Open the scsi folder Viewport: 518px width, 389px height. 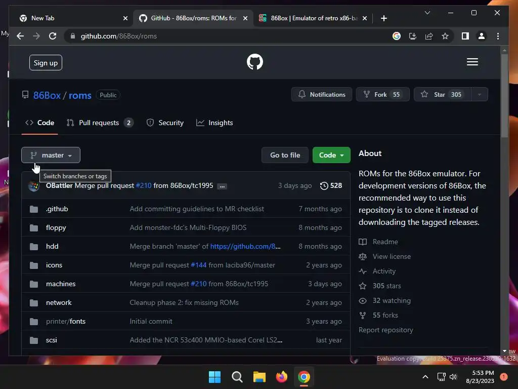tap(51, 340)
